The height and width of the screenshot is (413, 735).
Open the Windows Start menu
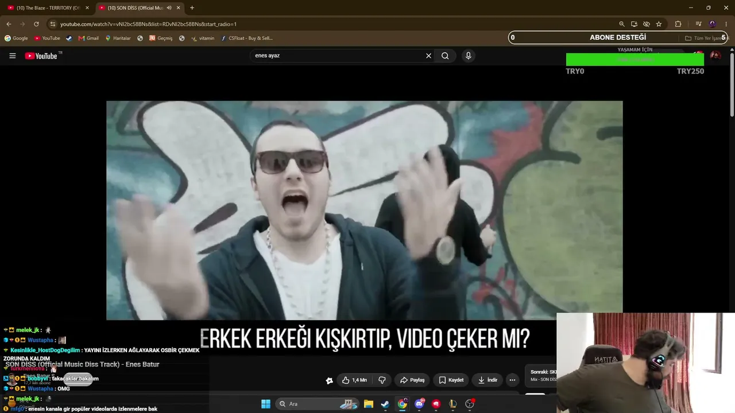coord(266,404)
